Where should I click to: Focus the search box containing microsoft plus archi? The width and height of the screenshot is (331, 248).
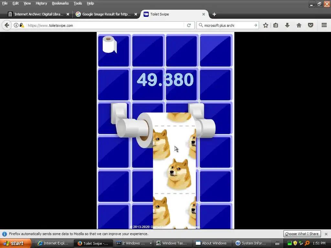coord(228,25)
